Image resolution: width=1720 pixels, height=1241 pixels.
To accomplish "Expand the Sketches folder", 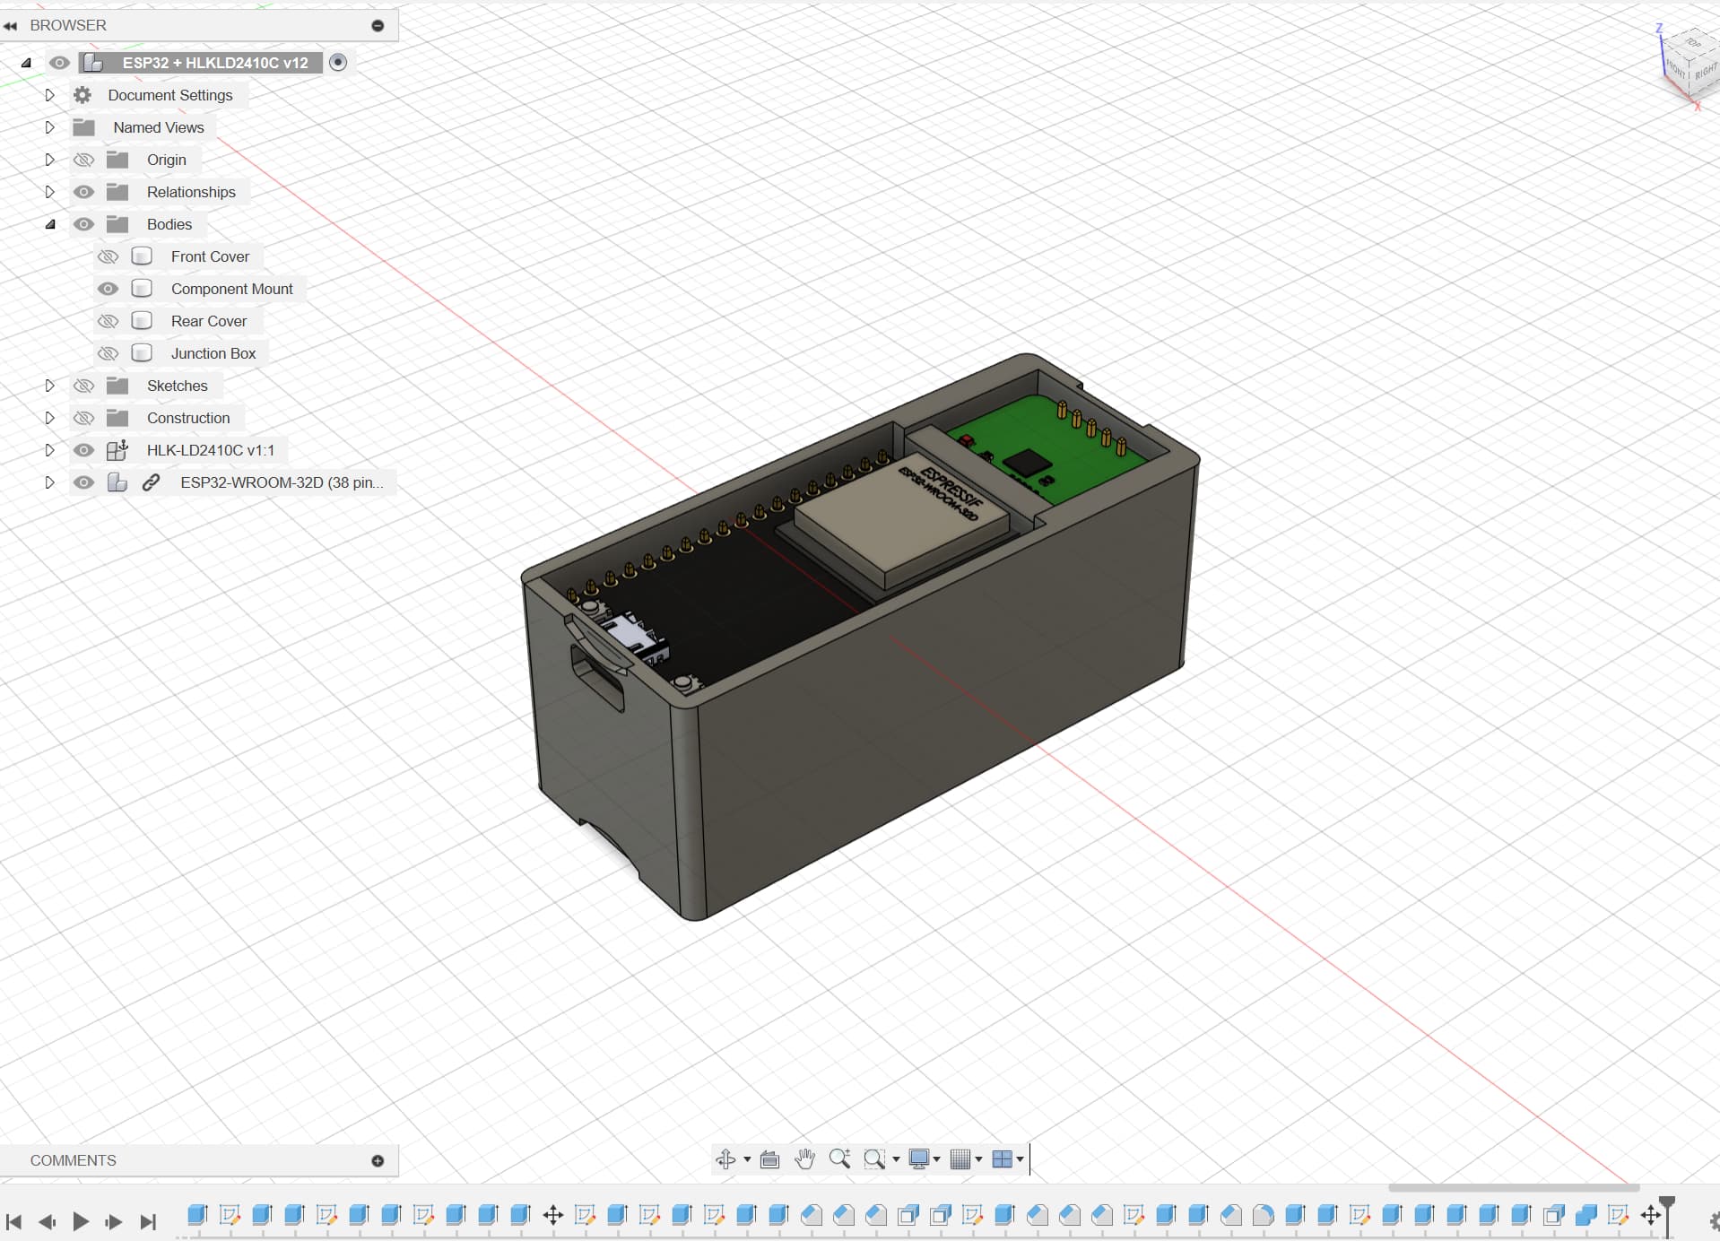I will coord(49,386).
